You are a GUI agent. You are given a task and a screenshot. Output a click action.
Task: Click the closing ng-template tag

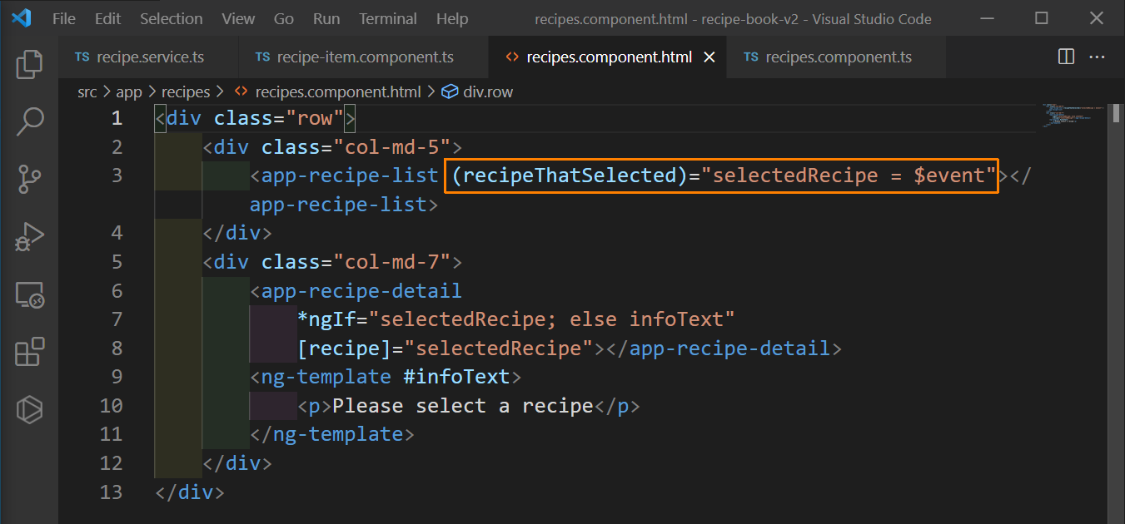coord(332,434)
